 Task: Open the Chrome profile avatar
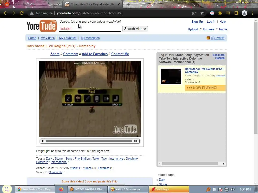pyautogui.click(x=244, y=13)
